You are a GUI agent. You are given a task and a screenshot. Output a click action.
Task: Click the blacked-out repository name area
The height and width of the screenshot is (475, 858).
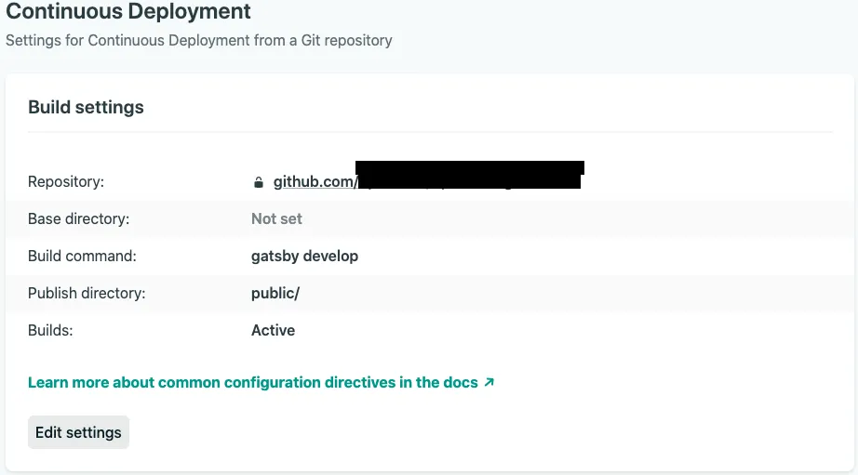pyautogui.click(x=470, y=175)
